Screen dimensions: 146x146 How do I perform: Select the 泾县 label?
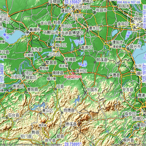coord(60,86)
